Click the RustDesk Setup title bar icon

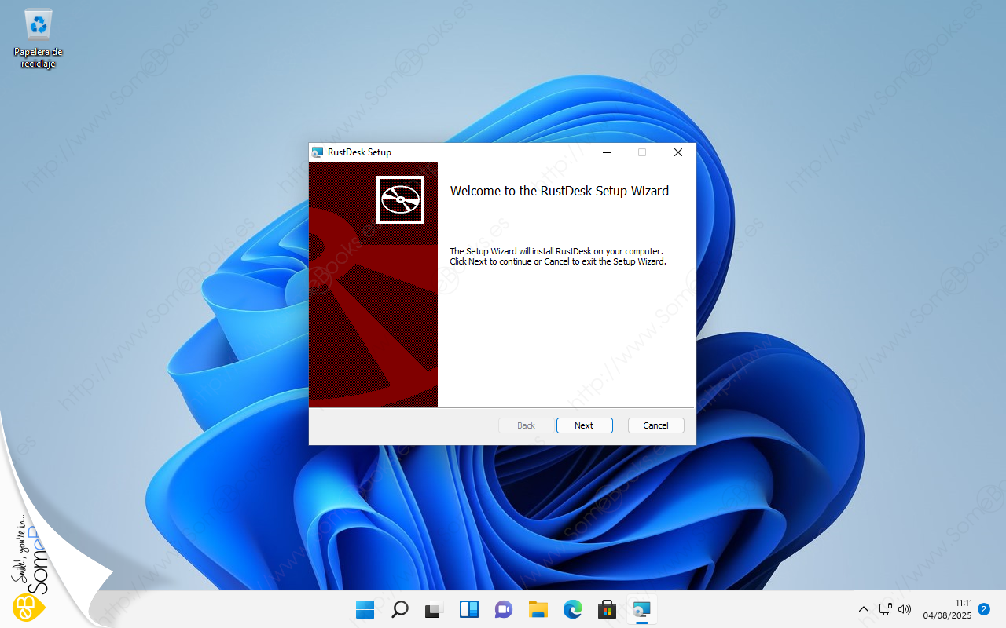click(318, 152)
